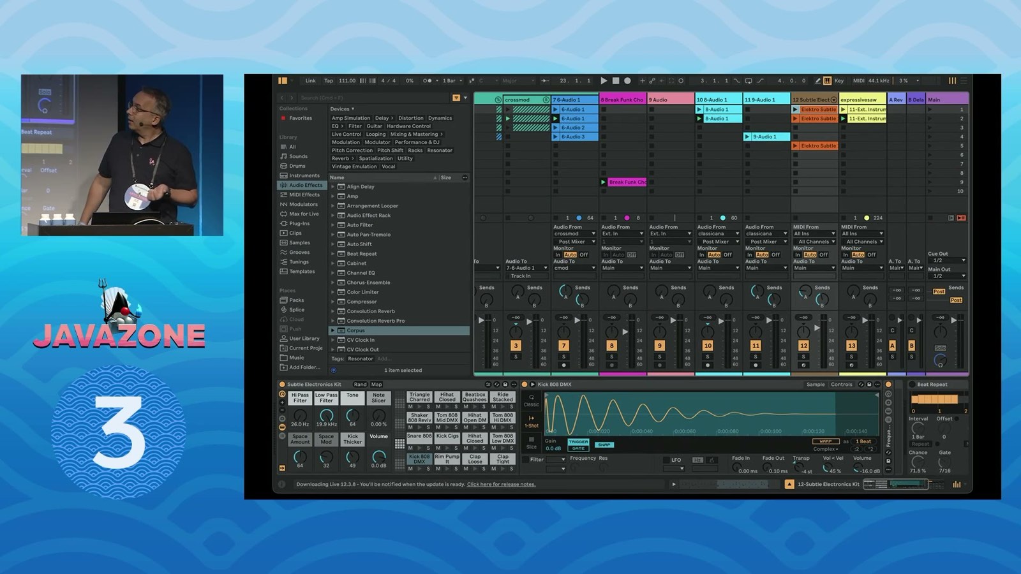Image resolution: width=1021 pixels, height=574 pixels.
Task: Enable the LFO checkbox in the sampler
Action: point(666,460)
